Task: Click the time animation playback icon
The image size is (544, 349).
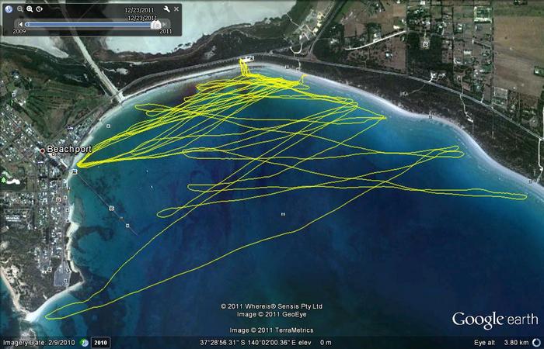Action: click(x=40, y=9)
